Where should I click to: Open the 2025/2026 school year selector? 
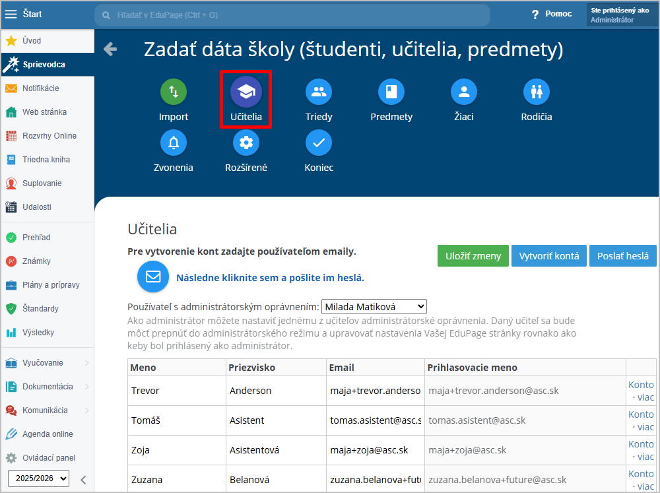pyautogui.click(x=38, y=478)
